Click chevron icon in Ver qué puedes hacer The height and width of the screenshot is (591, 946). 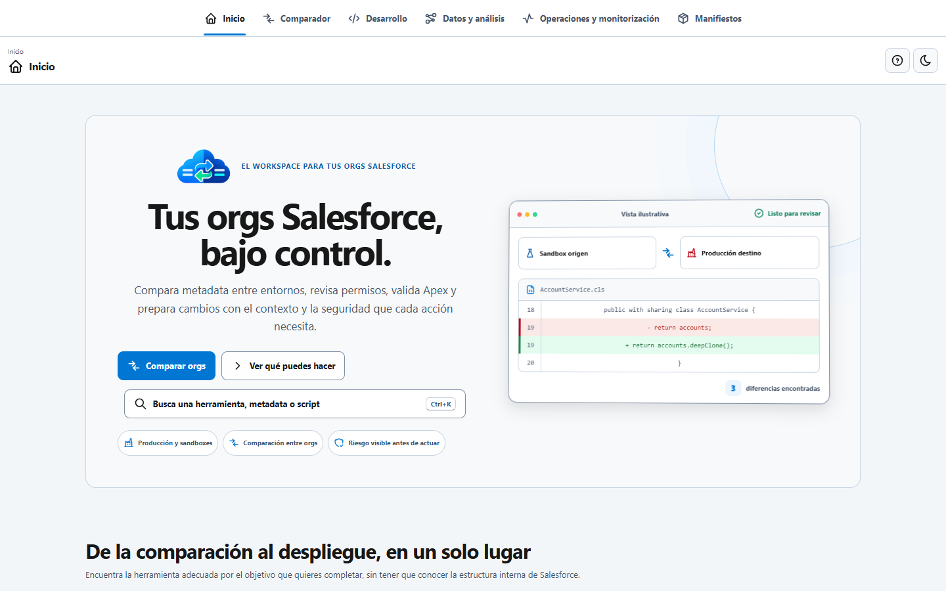point(237,366)
